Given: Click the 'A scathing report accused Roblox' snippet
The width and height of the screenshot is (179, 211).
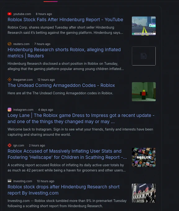Looking at the screenshot, I should pos(67,168).
